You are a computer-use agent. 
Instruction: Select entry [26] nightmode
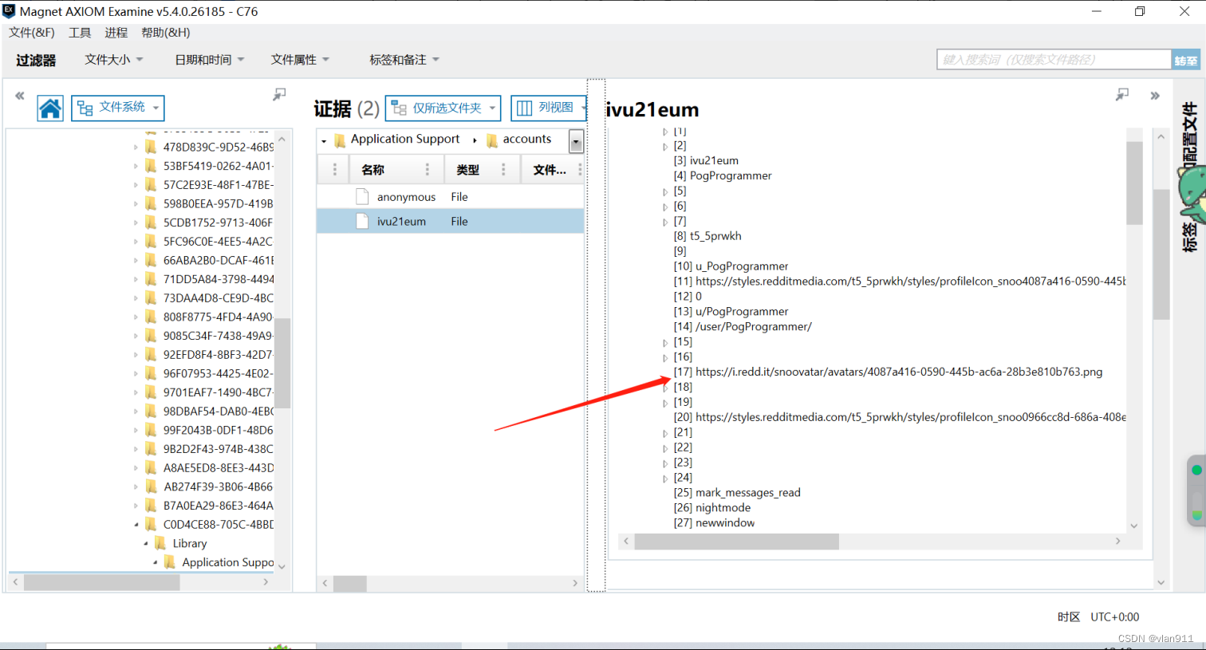(x=712, y=508)
